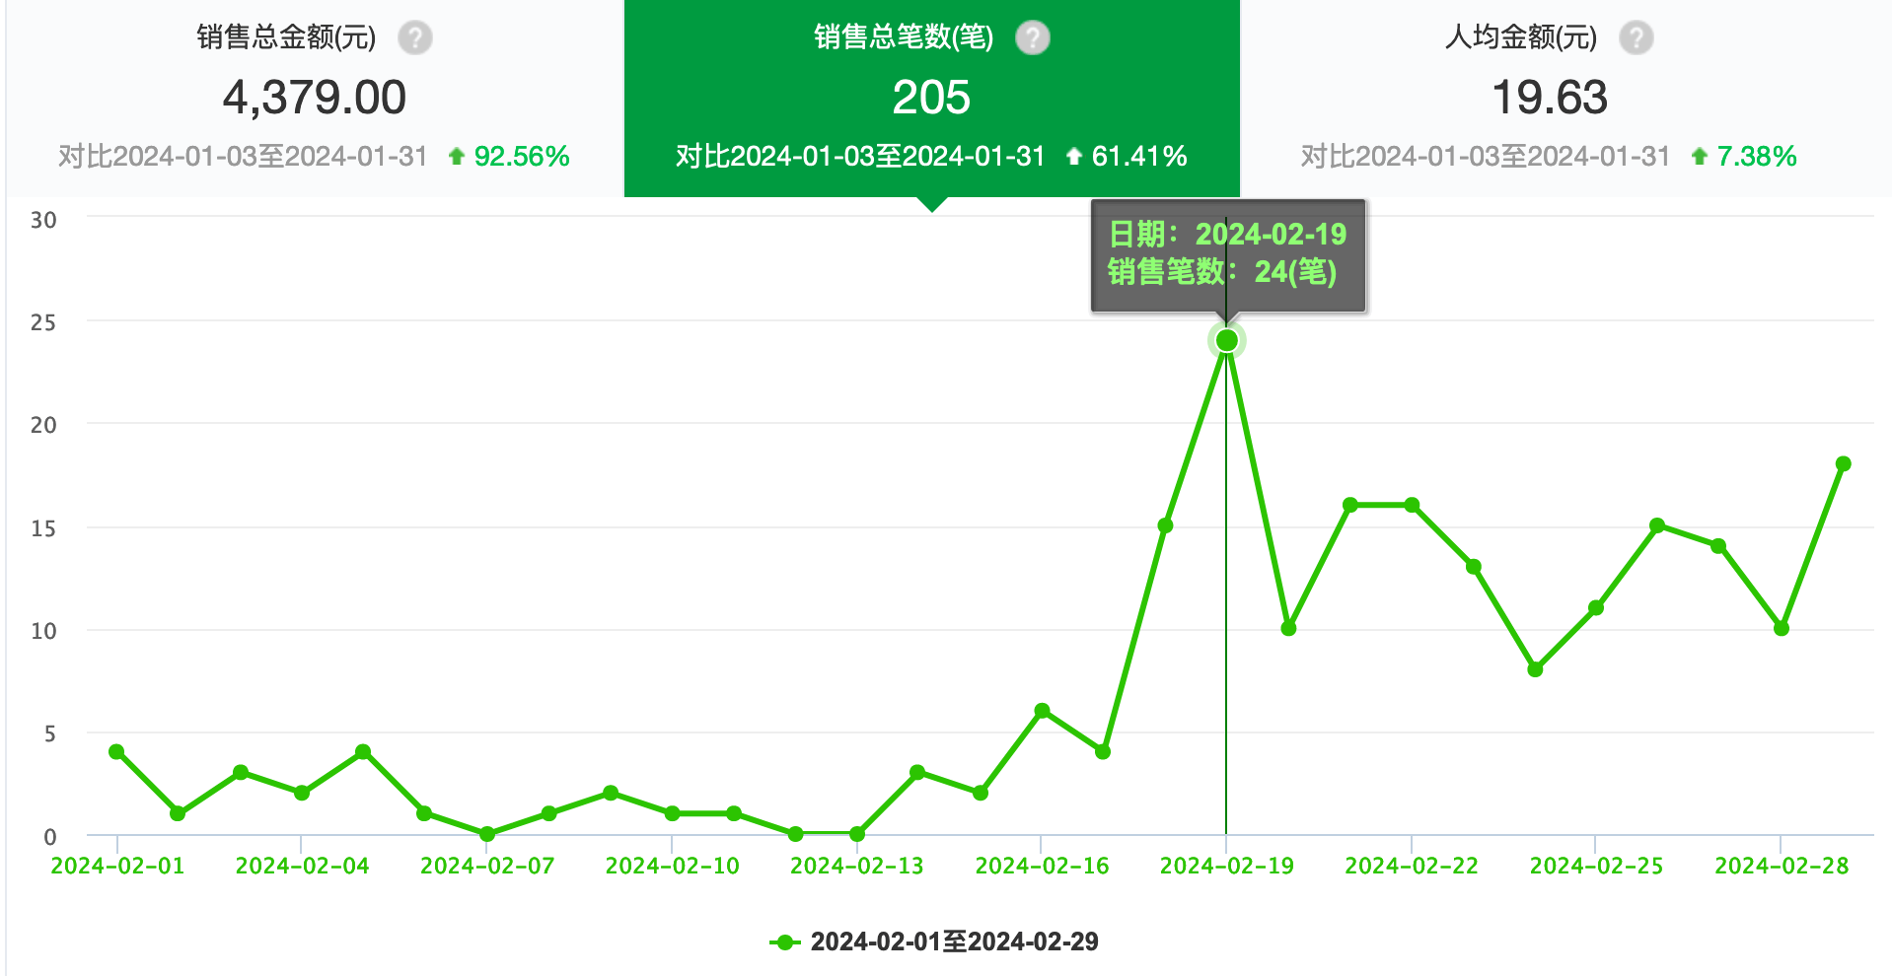Click white up arrow beside 61.41%
1892x976 pixels.
(1074, 157)
